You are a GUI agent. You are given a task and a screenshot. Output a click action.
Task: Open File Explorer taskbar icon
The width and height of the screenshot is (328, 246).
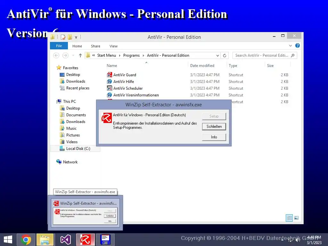(x=45, y=240)
